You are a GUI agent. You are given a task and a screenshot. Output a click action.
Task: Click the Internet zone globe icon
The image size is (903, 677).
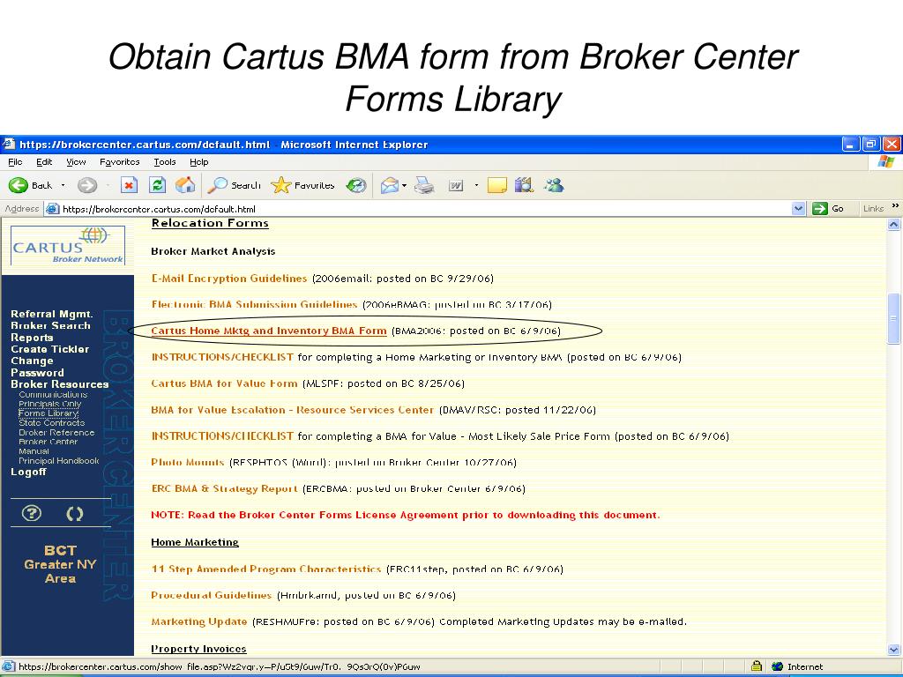pyautogui.click(x=777, y=666)
